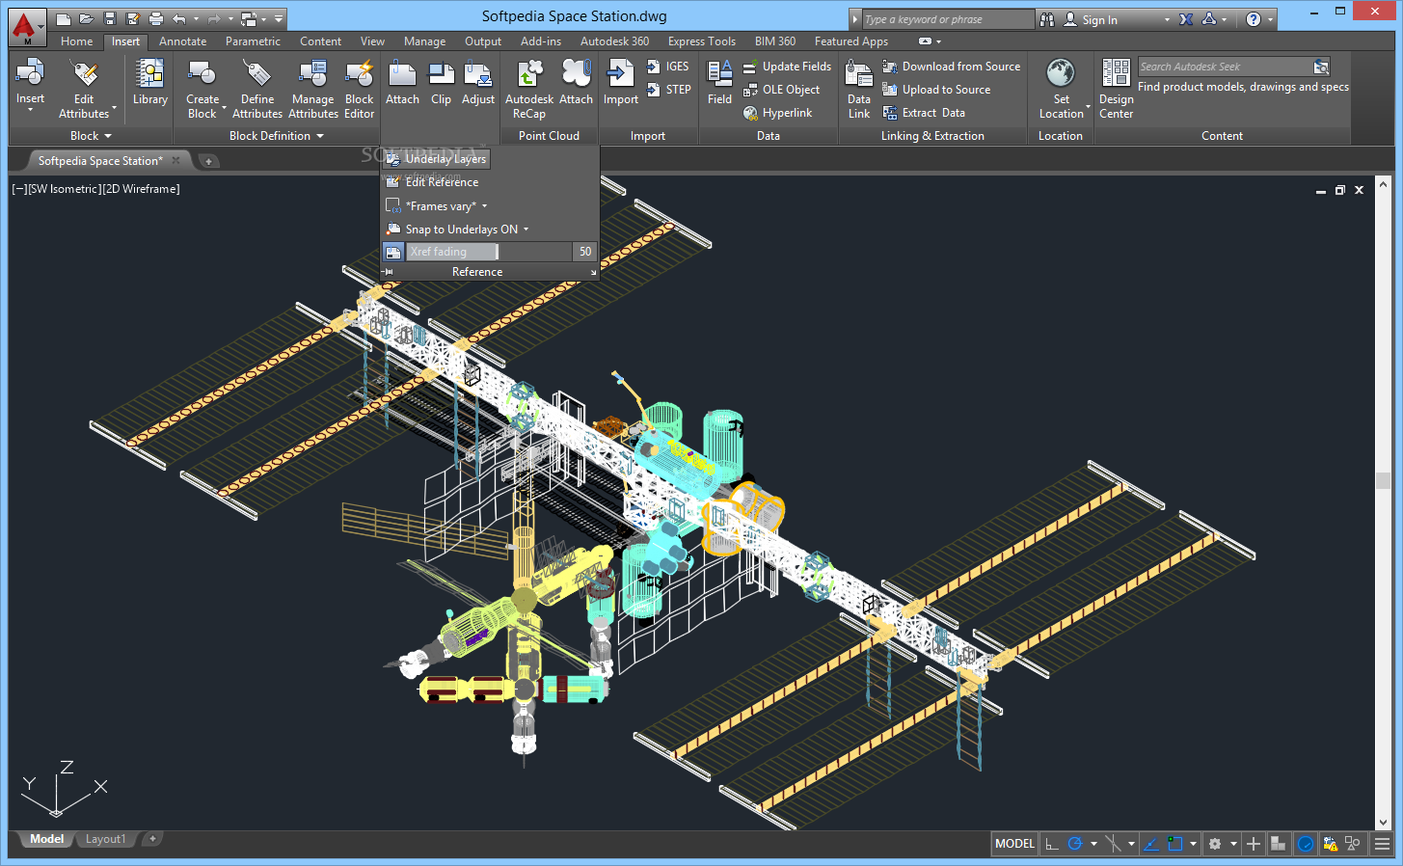This screenshot has width=1403, height=866.
Task: Open the Block Editor tool
Action: [x=359, y=88]
